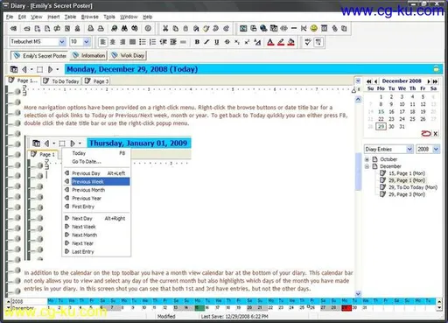Open the 2008 year dropdown

[x=436, y=150]
